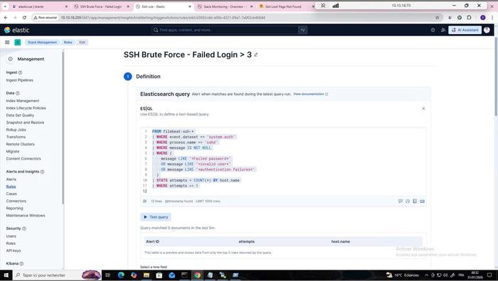Open the AI Assistant
Screen dimensions: 498x281
coord(465,30)
